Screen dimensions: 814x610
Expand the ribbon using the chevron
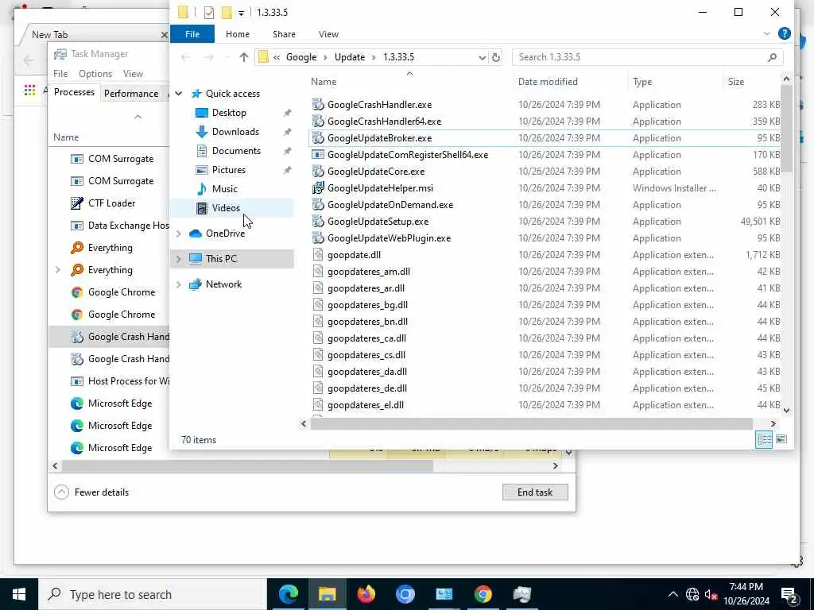(x=766, y=33)
